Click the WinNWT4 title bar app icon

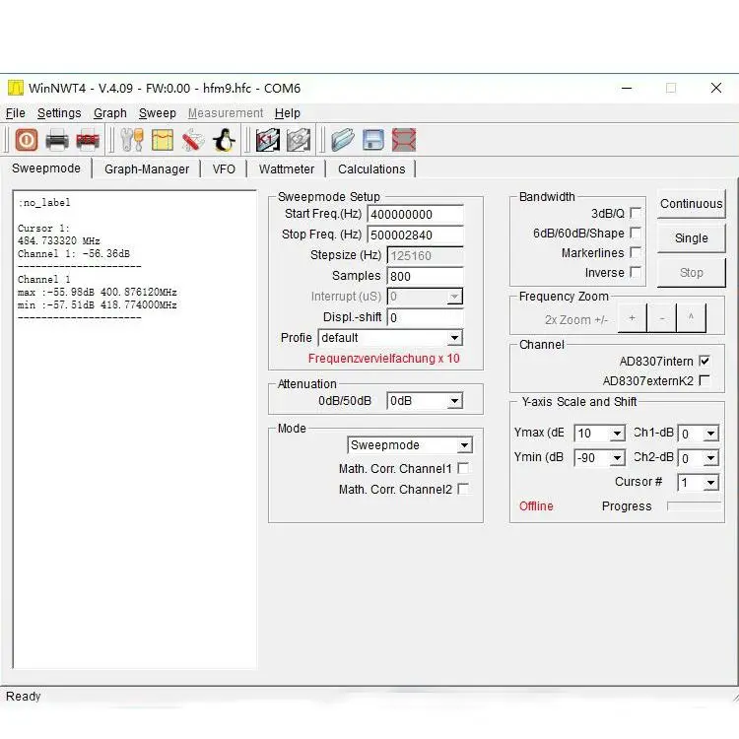[x=16, y=88]
